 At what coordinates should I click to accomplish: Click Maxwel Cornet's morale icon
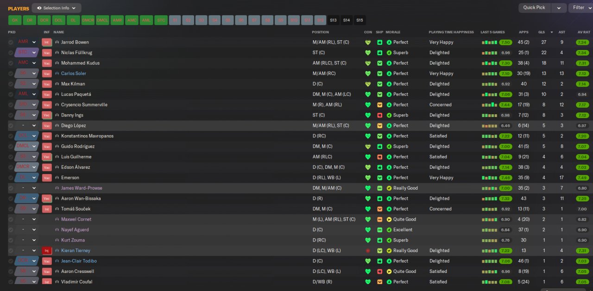[x=389, y=219]
